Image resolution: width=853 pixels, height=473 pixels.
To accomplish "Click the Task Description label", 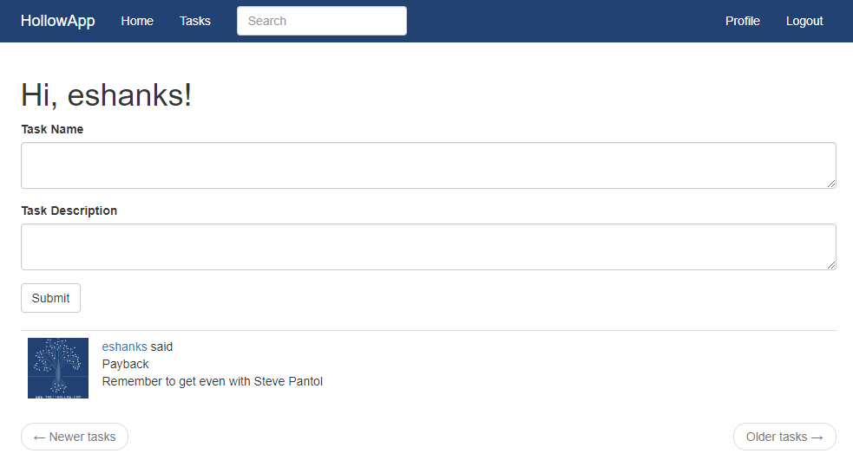I will [69, 211].
